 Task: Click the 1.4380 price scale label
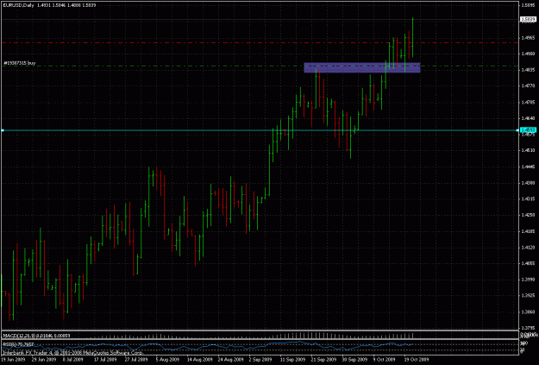pos(528,183)
